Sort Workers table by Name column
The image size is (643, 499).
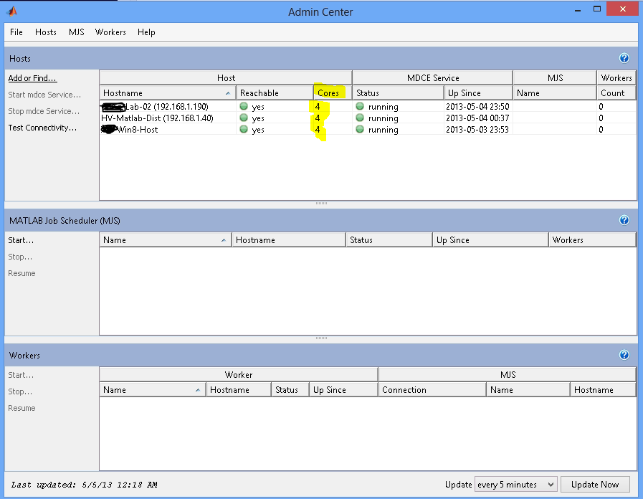(152, 389)
